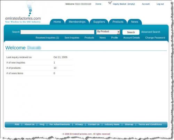
Task: Click the Inquiry Basket cart icon
Action: coord(110,3)
